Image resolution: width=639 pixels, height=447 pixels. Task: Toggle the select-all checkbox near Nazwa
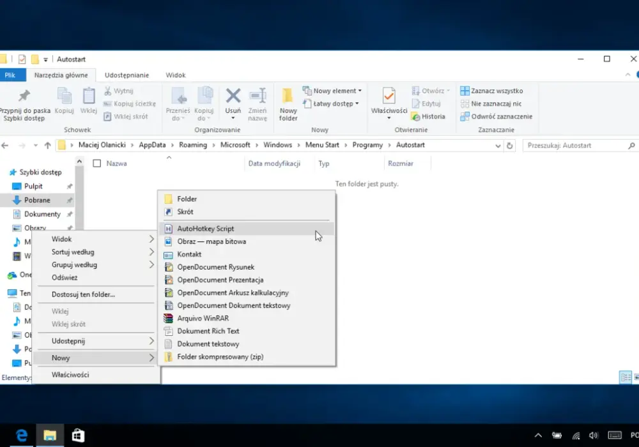pyautogui.click(x=97, y=163)
